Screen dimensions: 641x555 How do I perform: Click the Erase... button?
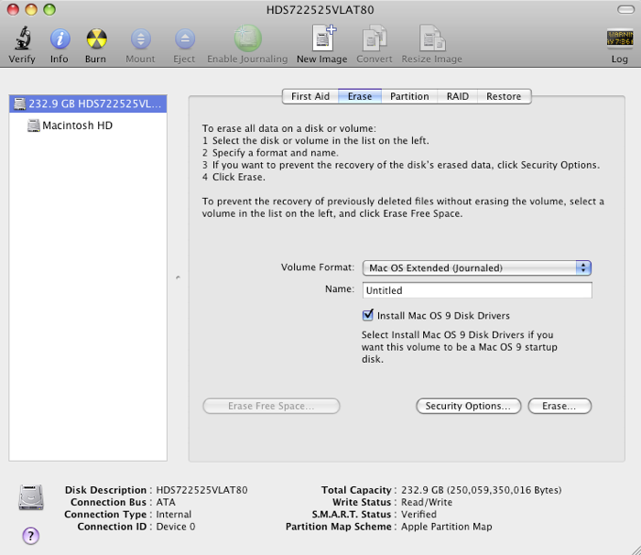click(560, 406)
